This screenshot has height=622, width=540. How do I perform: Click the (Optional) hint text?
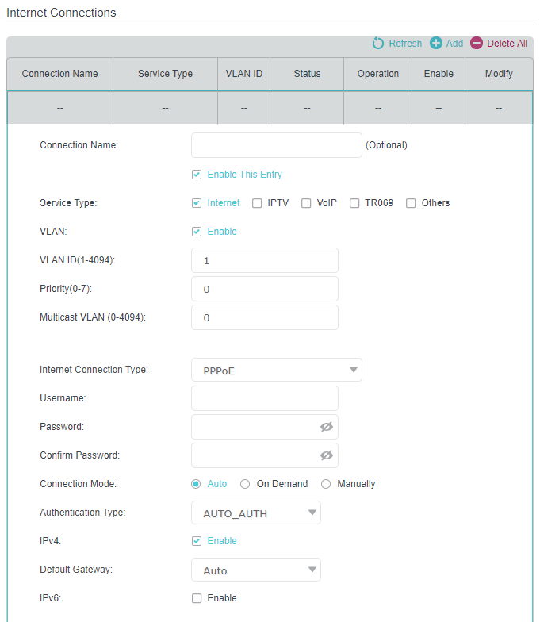tap(386, 145)
